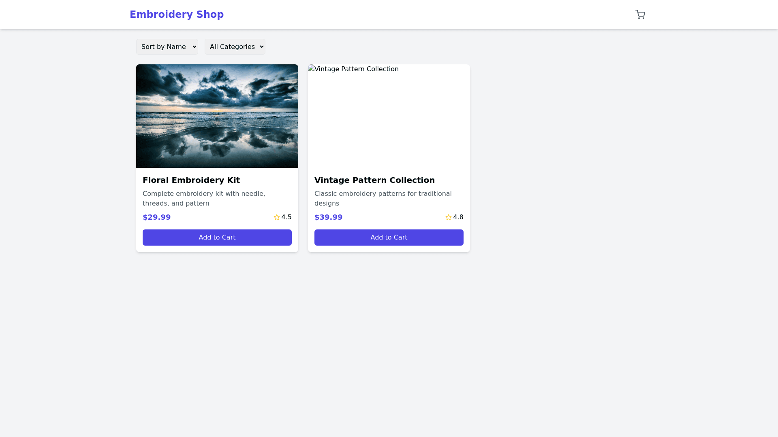Add Floral Embroidery Kit to cart
The image size is (778, 437).
[x=217, y=238]
